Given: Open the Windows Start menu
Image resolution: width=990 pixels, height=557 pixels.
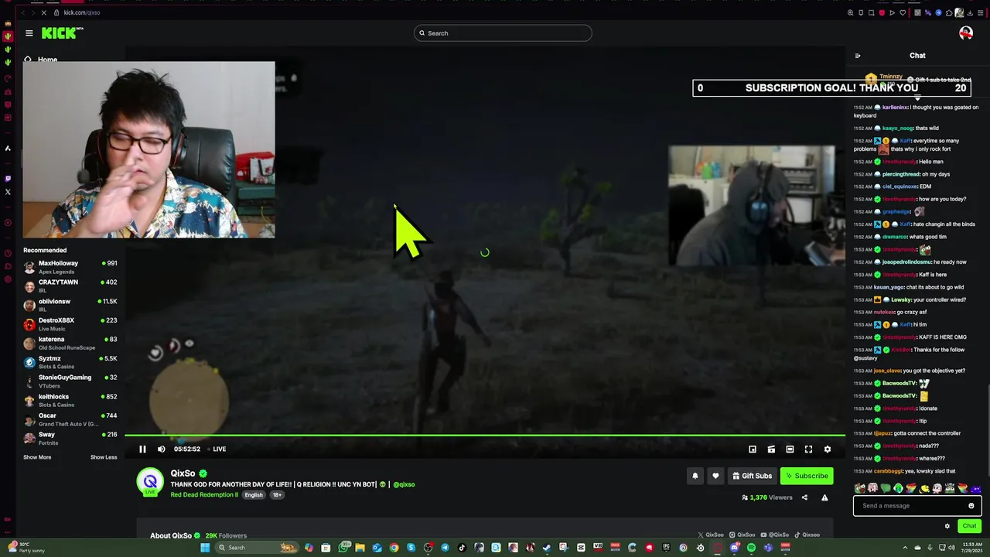Looking at the screenshot, I should coord(205,548).
